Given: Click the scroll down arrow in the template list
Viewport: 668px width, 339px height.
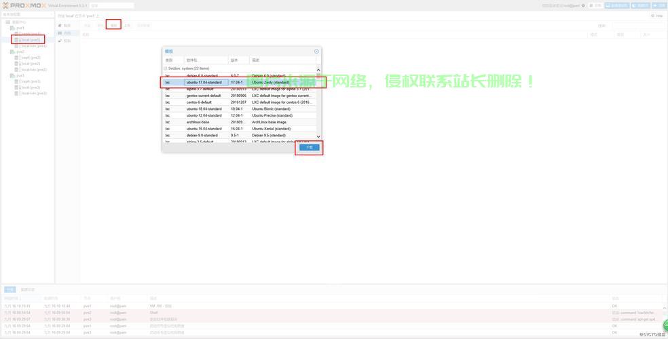Looking at the screenshot, I should 318,137.
